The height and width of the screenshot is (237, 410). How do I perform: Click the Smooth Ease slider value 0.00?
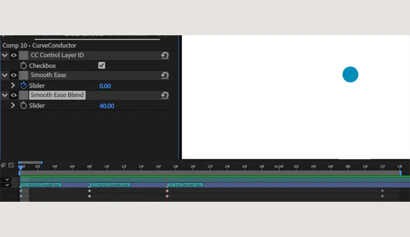[x=105, y=86]
